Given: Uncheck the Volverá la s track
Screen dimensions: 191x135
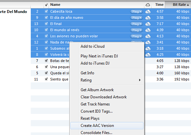Looking at the screenshot, I should click(46, 55).
